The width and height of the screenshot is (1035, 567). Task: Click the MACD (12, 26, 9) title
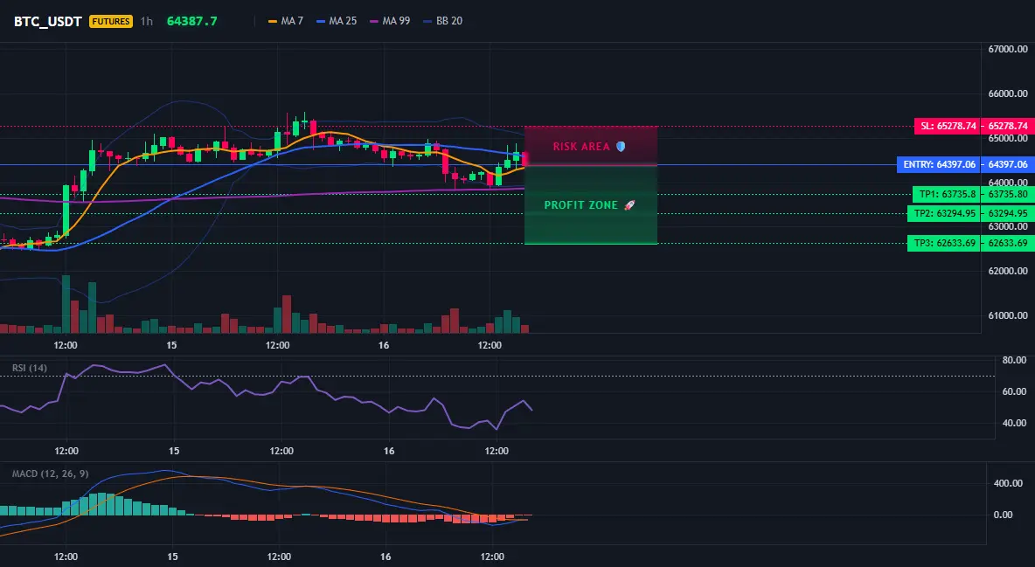[50, 474]
